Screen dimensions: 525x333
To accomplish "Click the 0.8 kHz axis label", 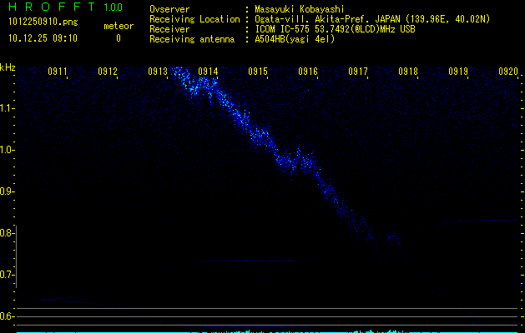I will (7, 233).
